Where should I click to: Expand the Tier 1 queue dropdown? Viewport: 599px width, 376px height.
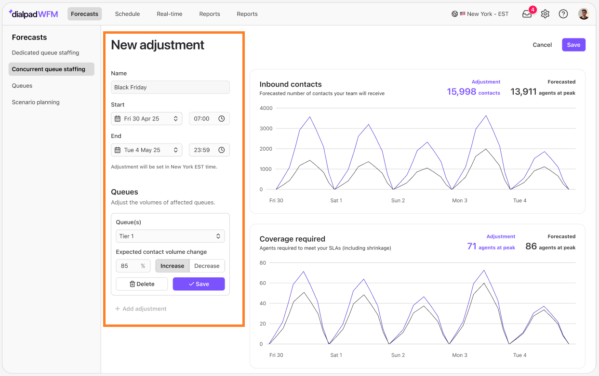pos(170,236)
